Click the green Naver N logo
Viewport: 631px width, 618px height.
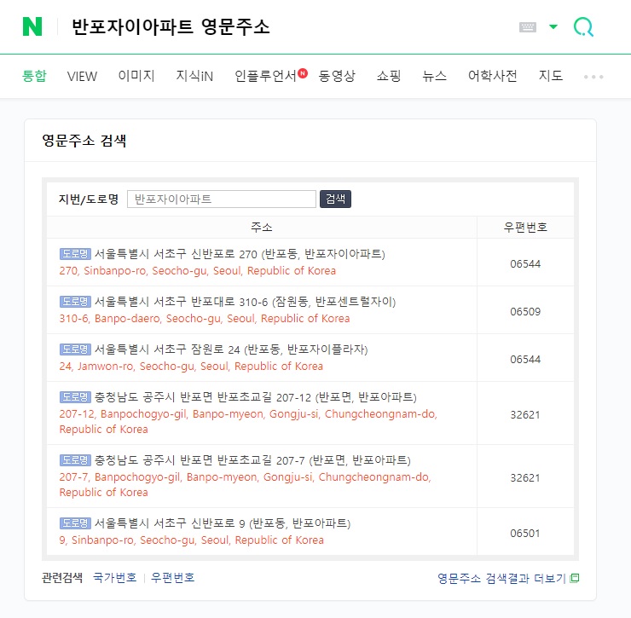[x=32, y=26]
